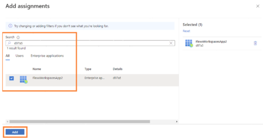Click the Add button
The image size is (263, 140).
(15, 132)
